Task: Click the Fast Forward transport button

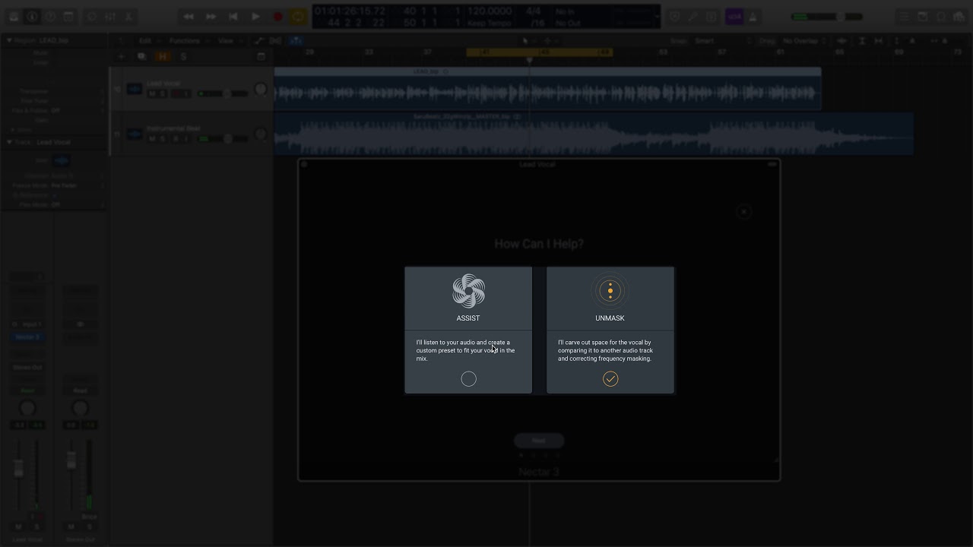Action: point(211,17)
